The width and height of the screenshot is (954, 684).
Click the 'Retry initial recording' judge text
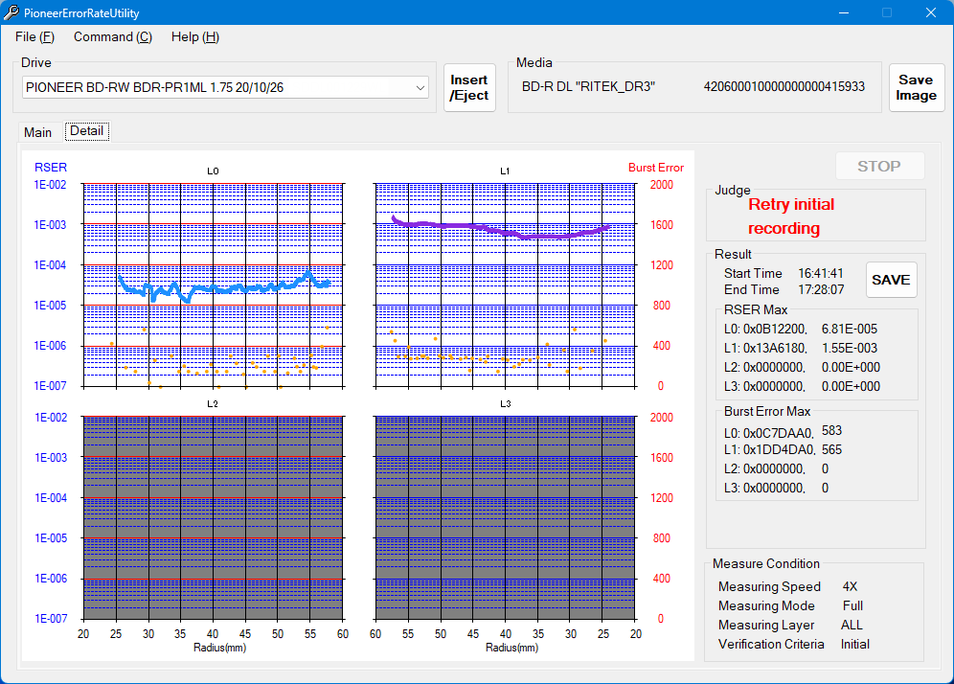pos(791,217)
